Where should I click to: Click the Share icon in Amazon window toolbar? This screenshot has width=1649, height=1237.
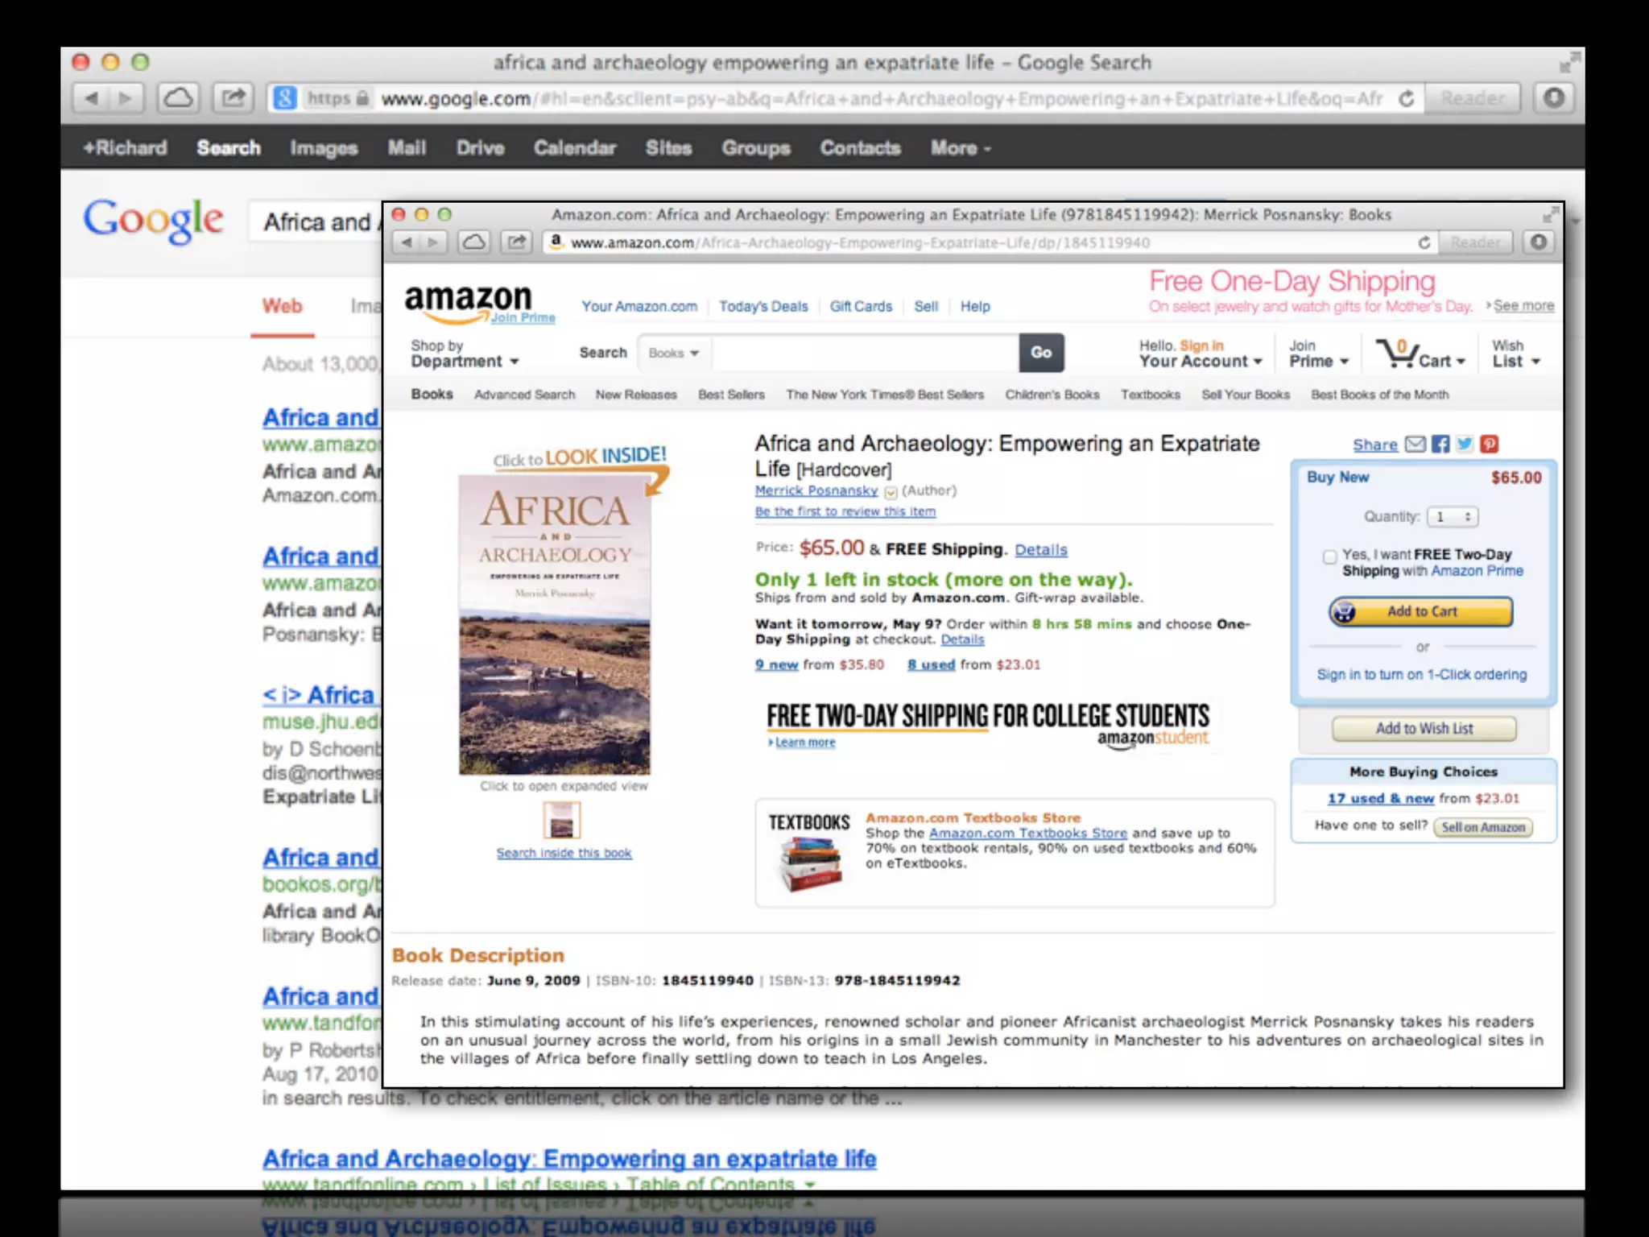click(x=516, y=242)
